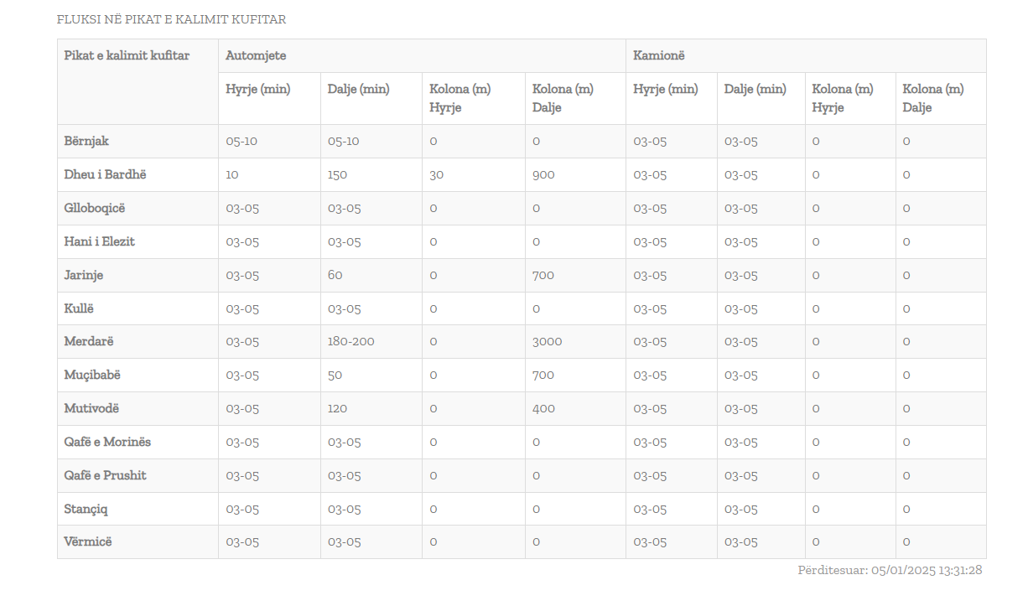Screen dimensions: 1028x606
Task: Click the Kamionë column group header
Action: [x=659, y=55]
